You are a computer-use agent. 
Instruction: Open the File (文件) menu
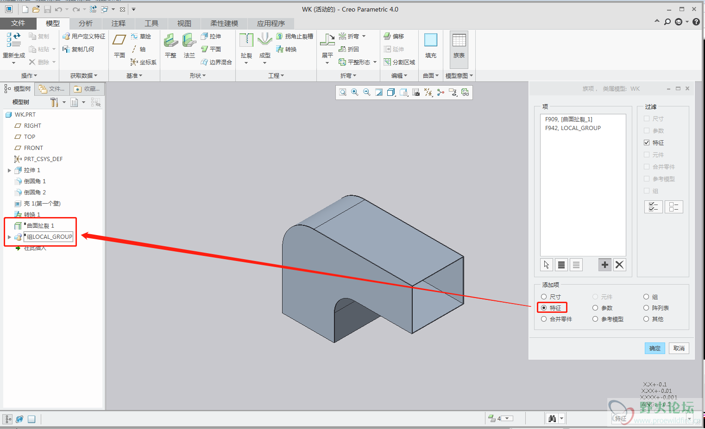[x=18, y=23]
